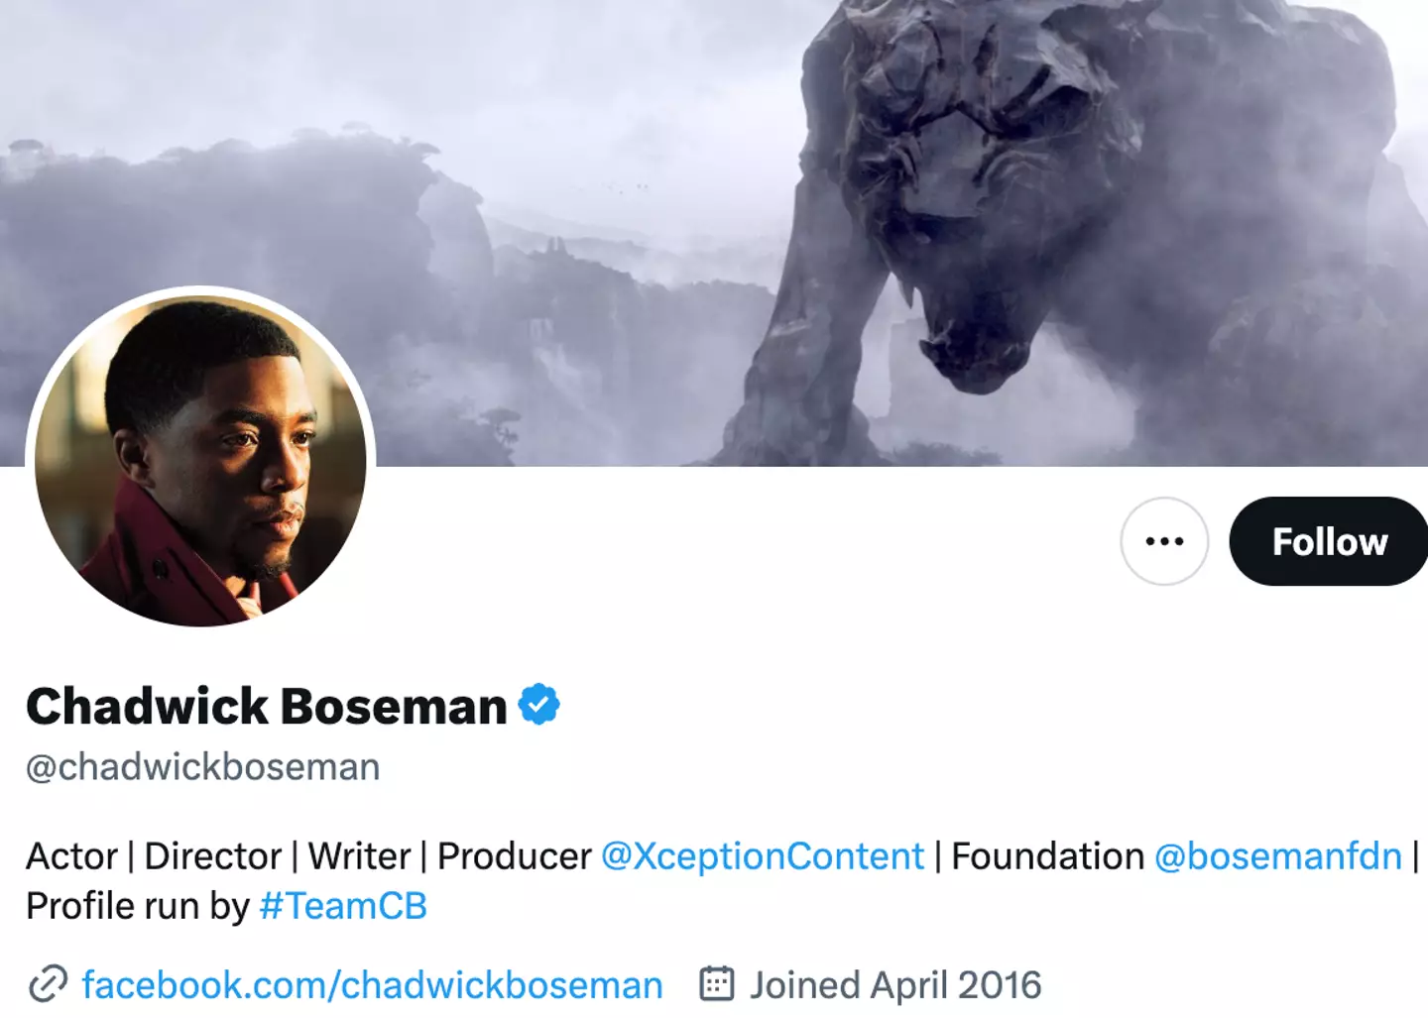Open the @XceptionContent mention link

coord(763,856)
